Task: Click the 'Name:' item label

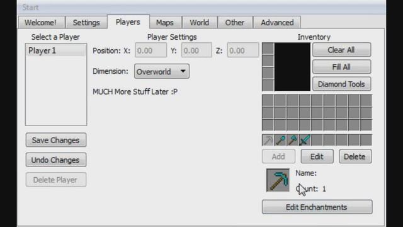Action: coord(306,173)
